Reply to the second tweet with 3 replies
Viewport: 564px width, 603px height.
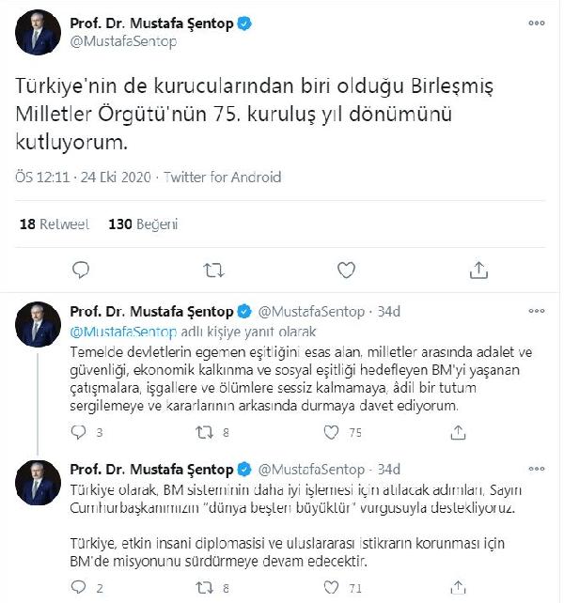81,433
